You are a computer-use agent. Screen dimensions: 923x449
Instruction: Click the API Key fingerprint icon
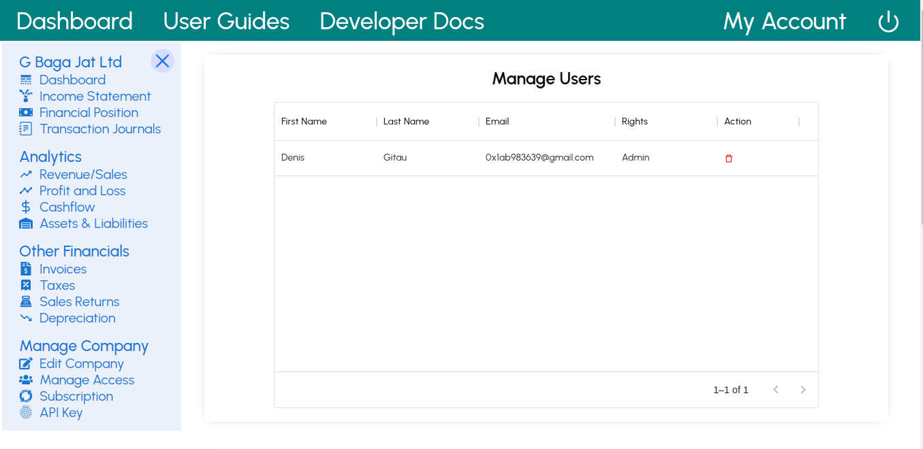point(26,413)
